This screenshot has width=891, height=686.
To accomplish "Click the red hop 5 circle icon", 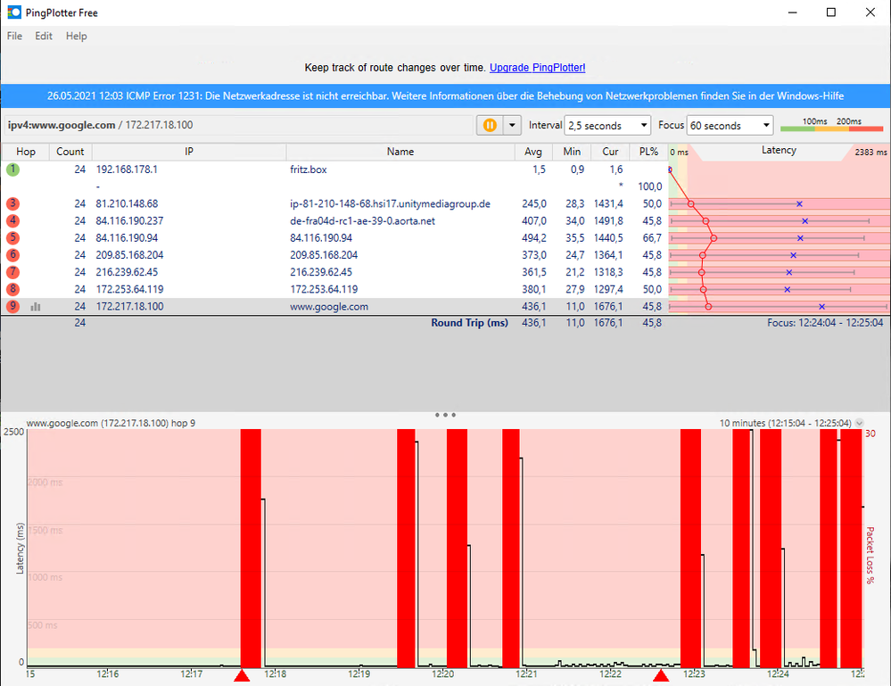I will (x=12, y=237).
